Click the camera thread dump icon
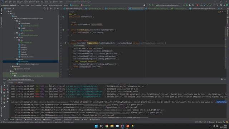The image size is (229, 129). tap(4, 93)
